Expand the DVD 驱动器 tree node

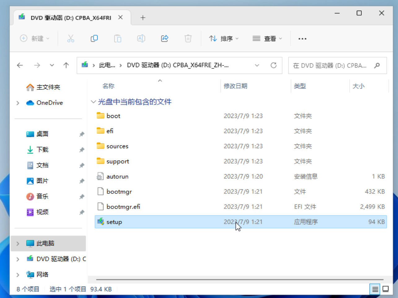(x=18, y=259)
